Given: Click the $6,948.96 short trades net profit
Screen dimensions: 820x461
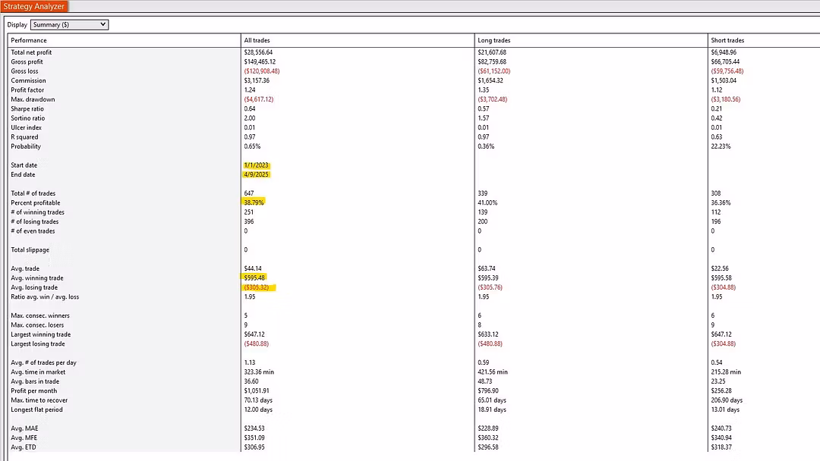Looking at the screenshot, I should pyautogui.click(x=724, y=52).
